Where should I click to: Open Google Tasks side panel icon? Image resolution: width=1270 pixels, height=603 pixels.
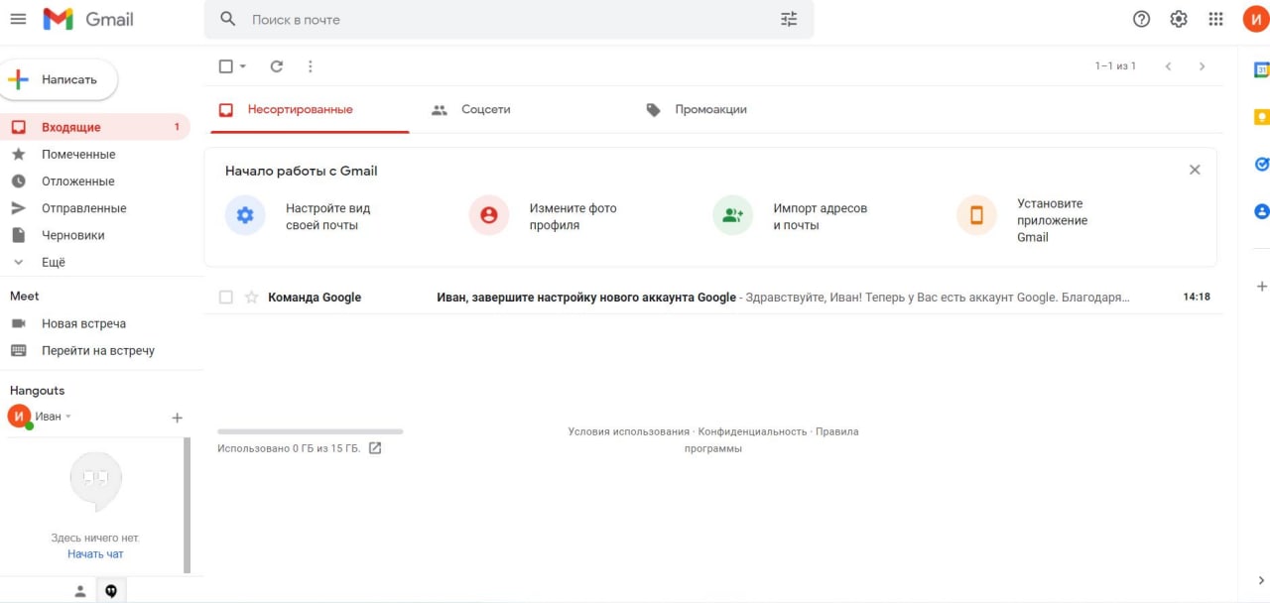tap(1262, 164)
